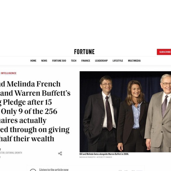Open the News section
Image resolution: width=171 pixels, height=171 pixels.
point(44,60)
